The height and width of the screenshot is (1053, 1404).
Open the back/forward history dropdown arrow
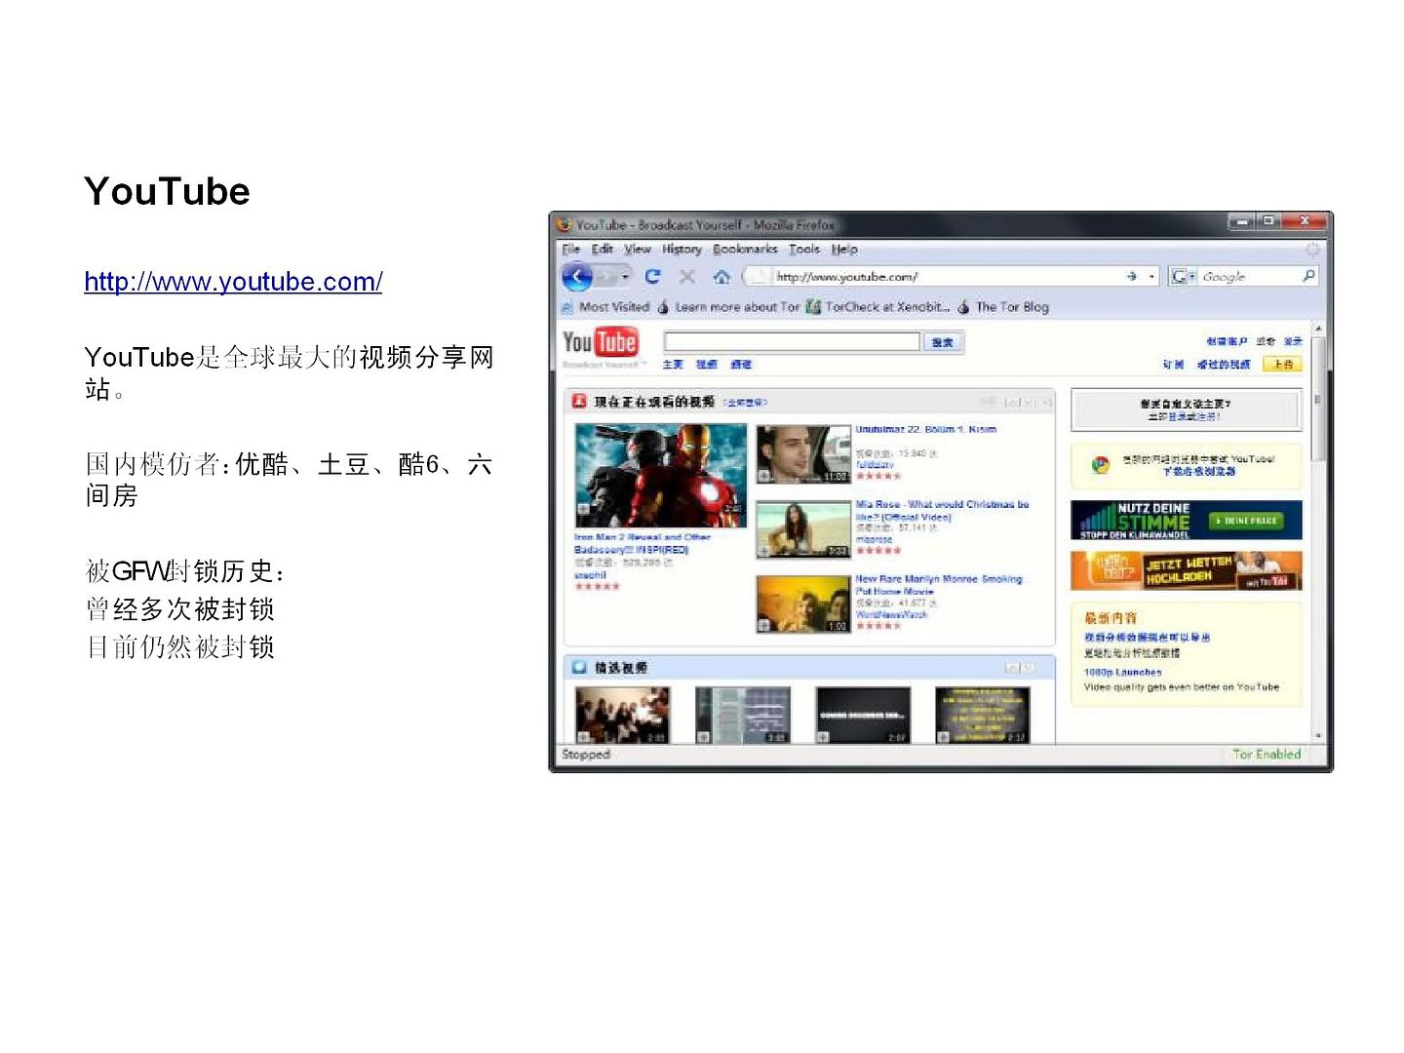(625, 277)
